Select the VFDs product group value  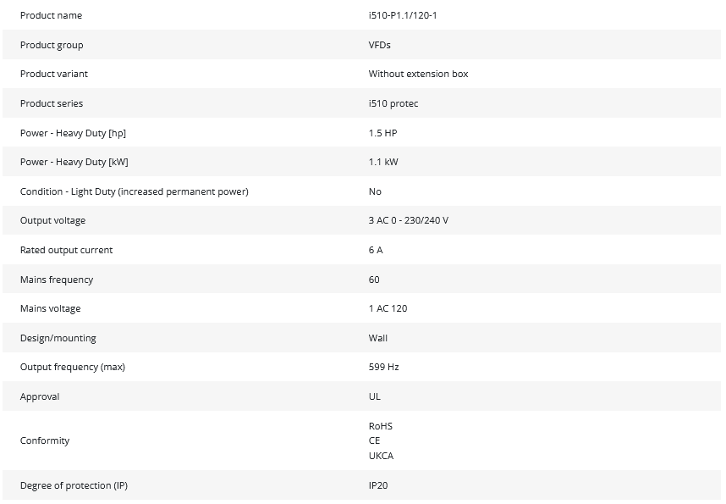379,45
